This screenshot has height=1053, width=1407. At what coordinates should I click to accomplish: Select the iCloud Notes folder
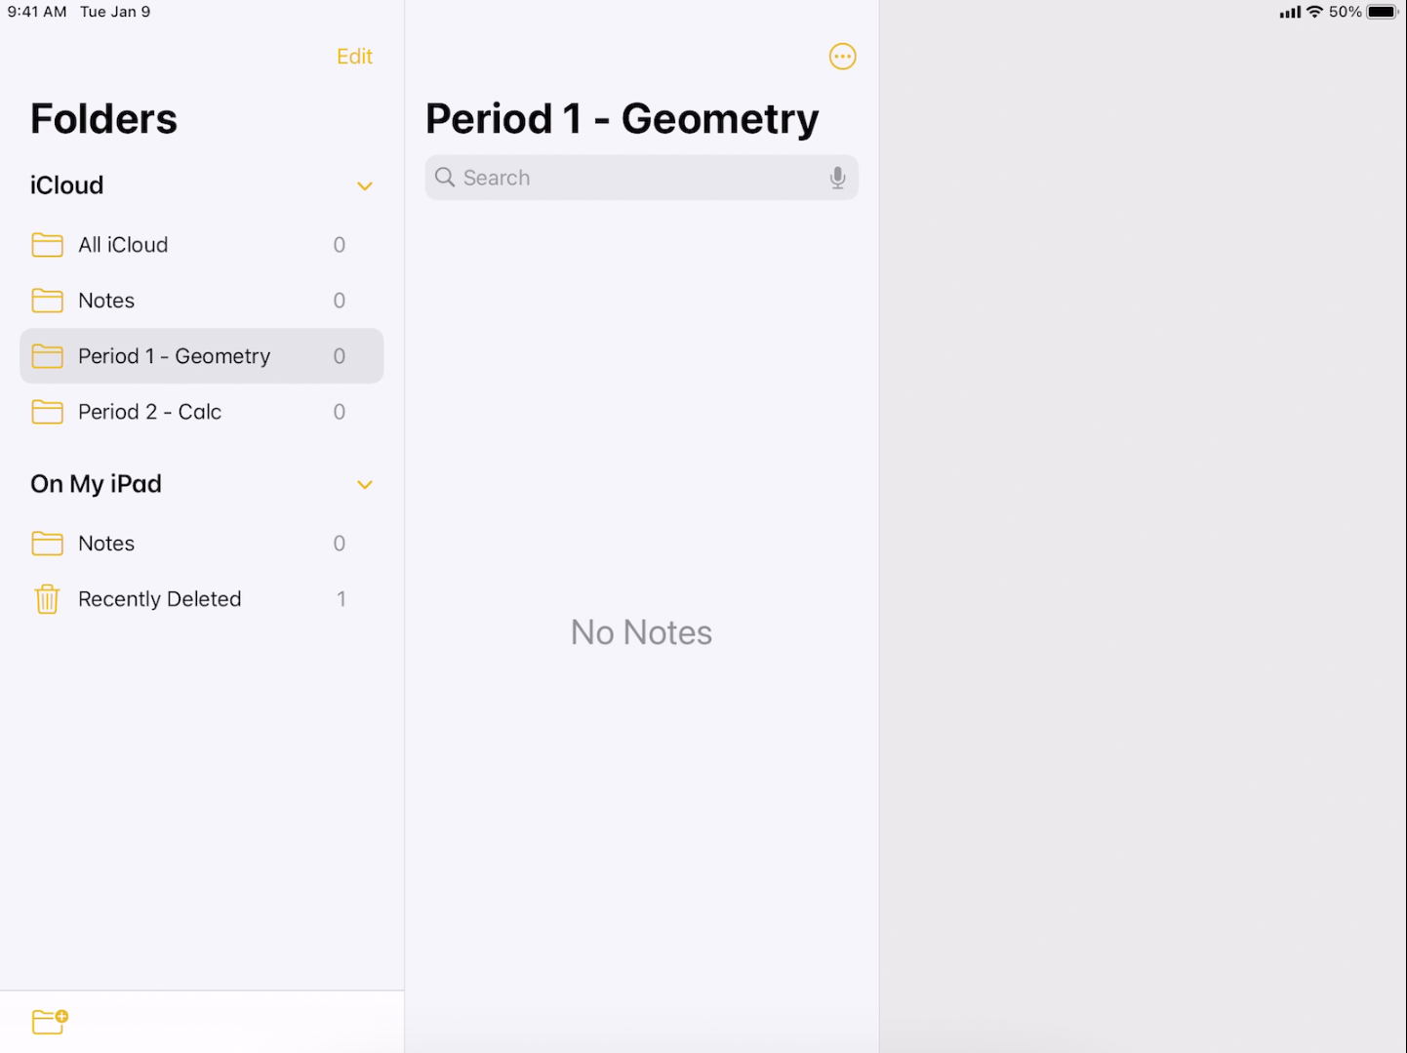(107, 301)
